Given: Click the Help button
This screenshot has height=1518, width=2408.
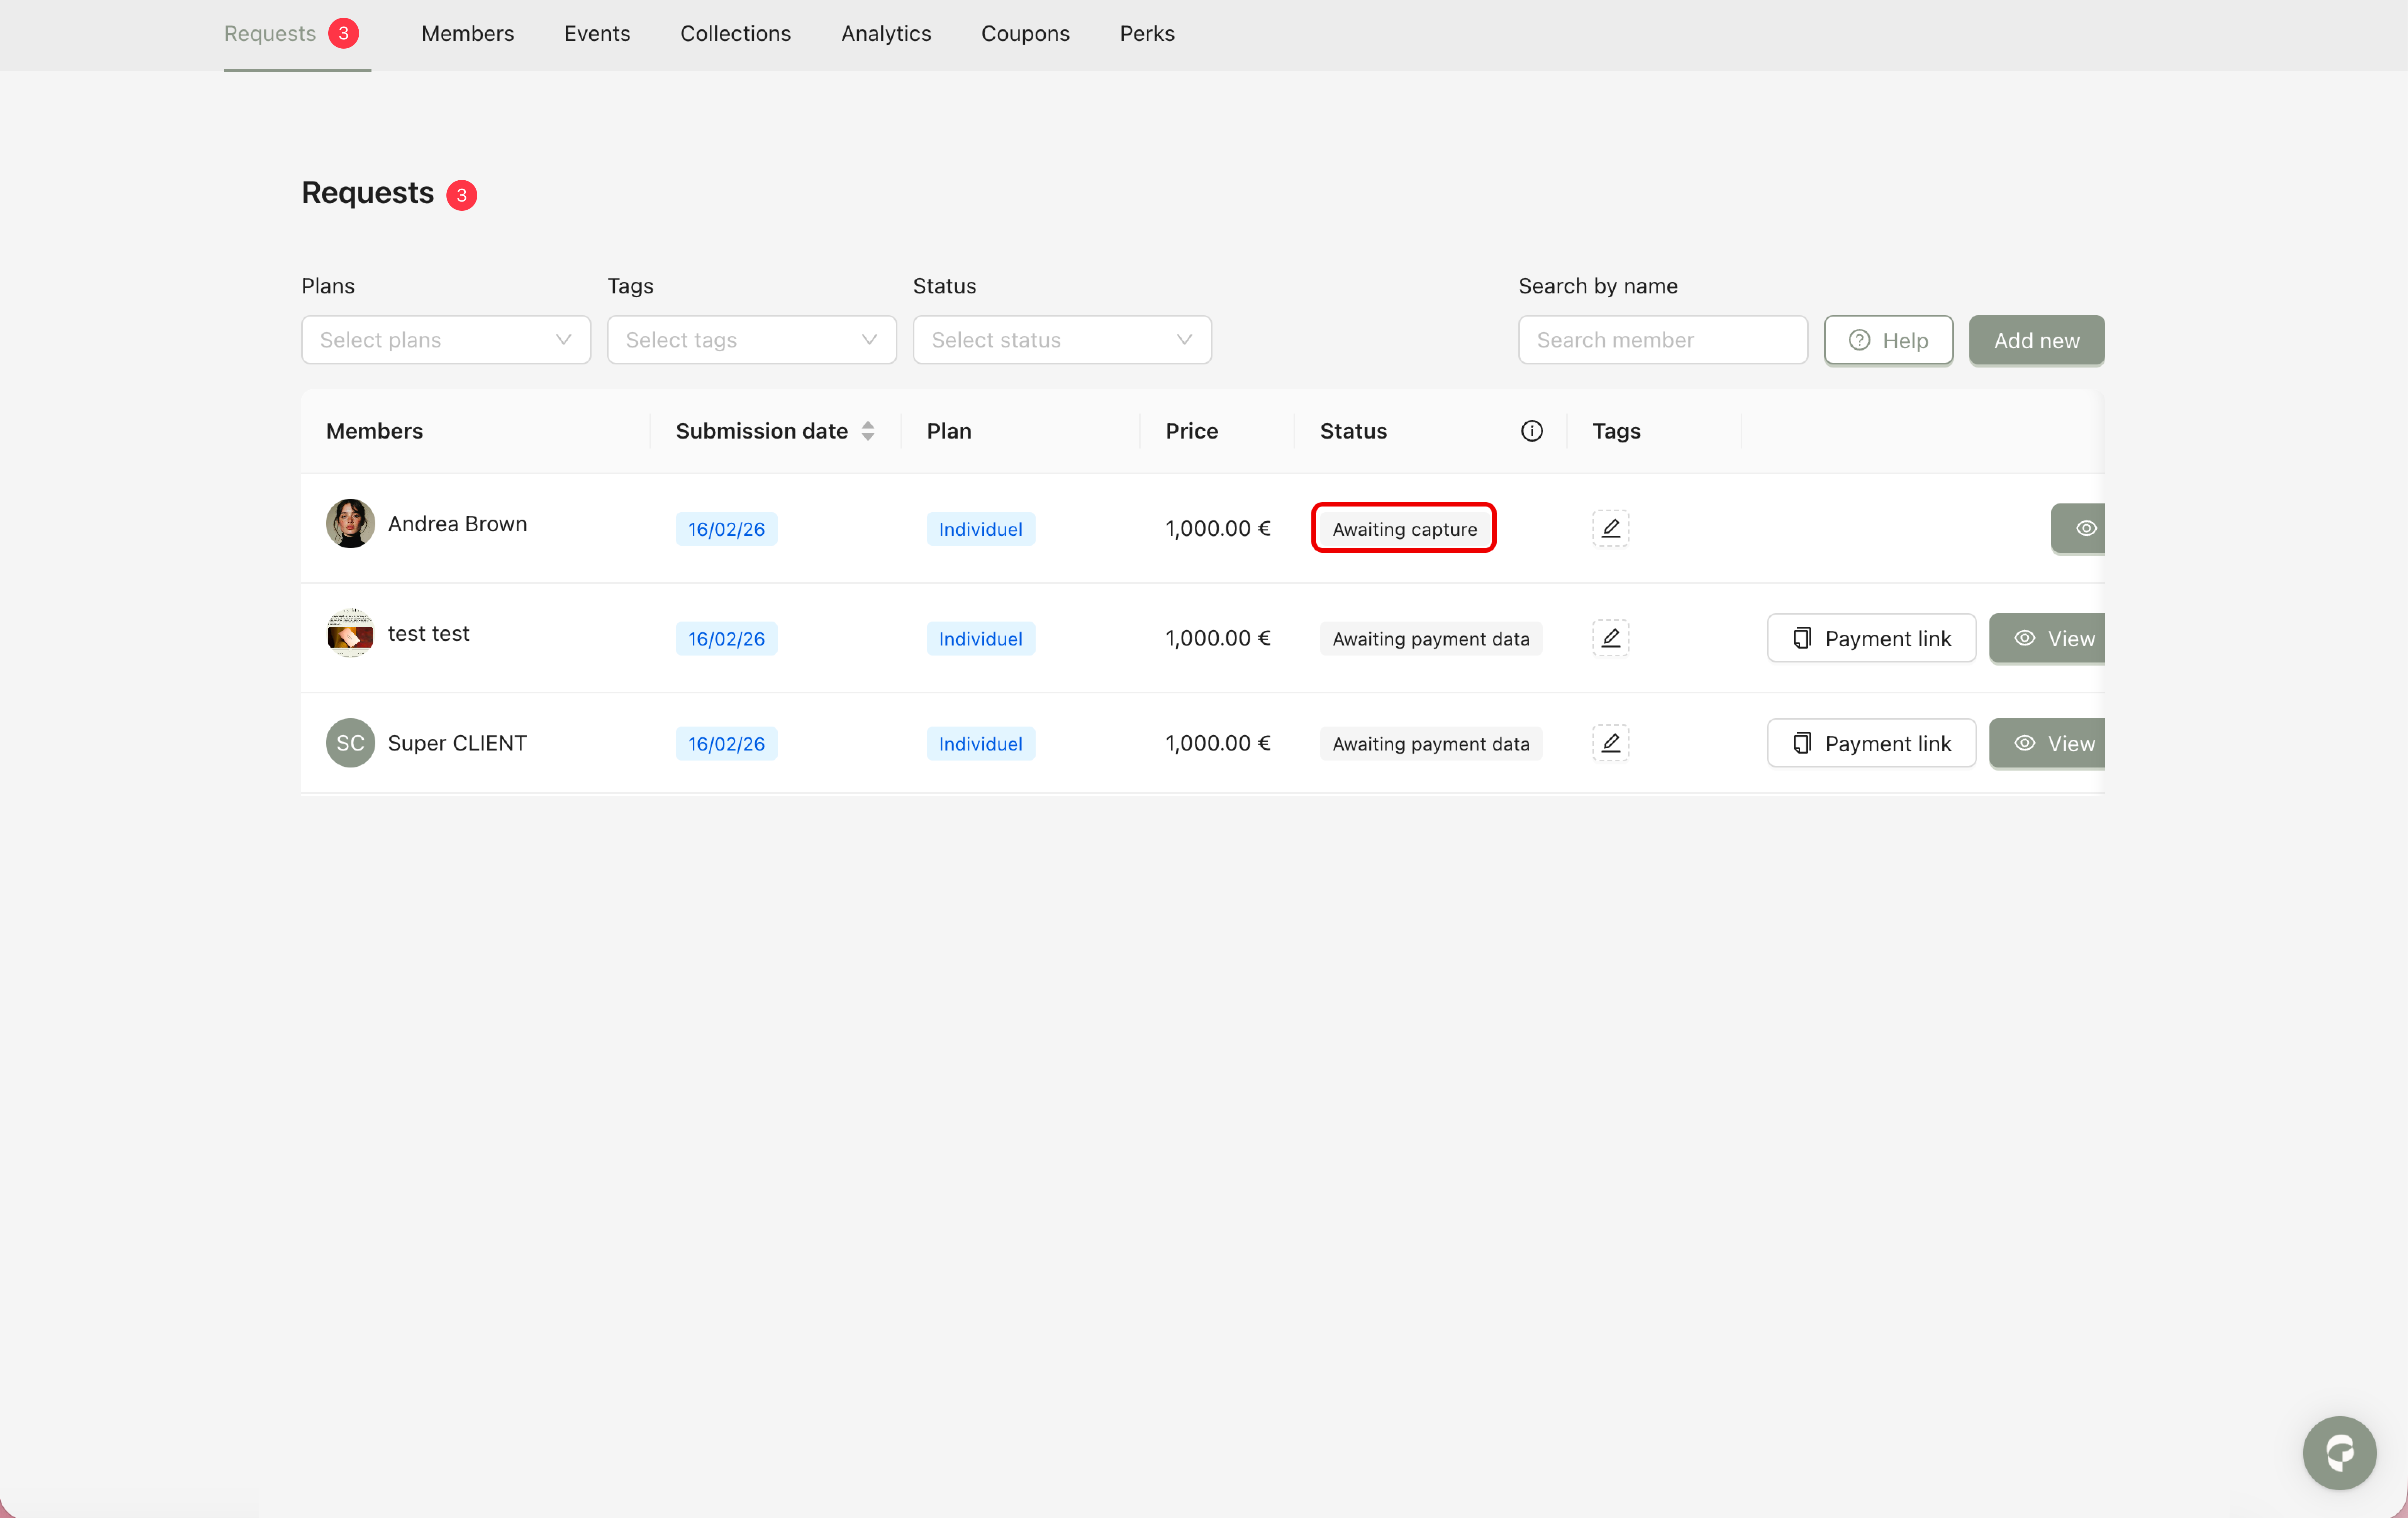Looking at the screenshot, I should click(x=1887, y=341).
